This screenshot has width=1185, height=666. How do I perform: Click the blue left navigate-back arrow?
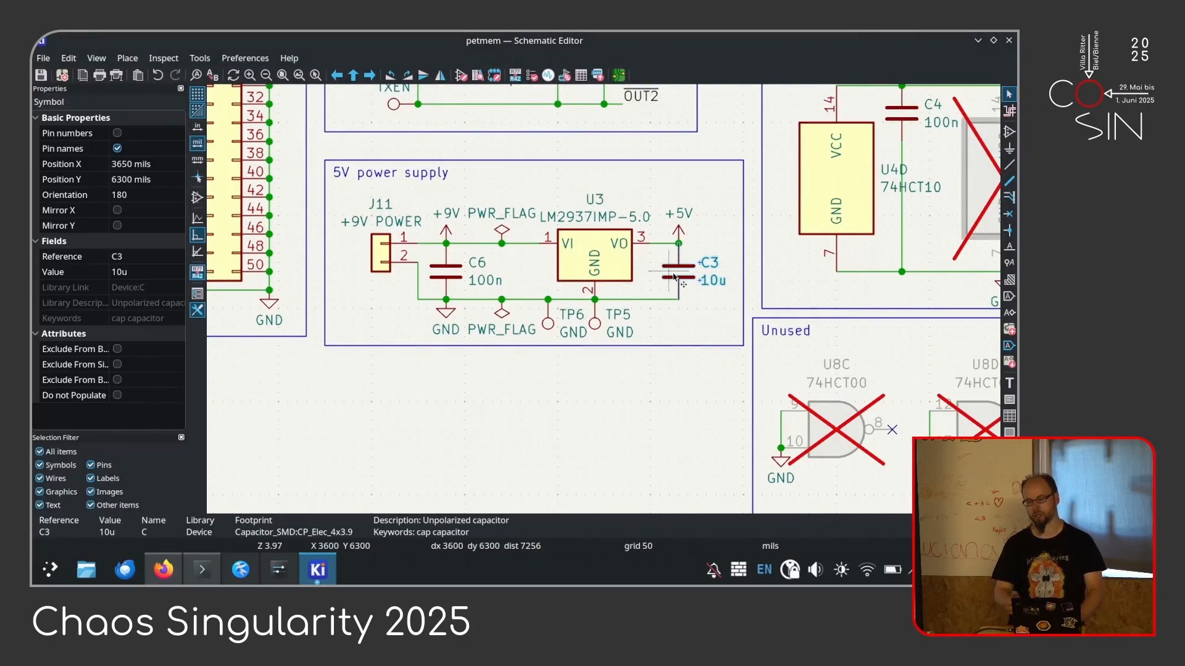coord(336,75)
